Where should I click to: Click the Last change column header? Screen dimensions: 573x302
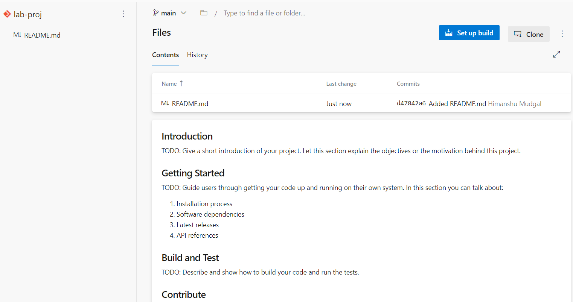point(341,84)
